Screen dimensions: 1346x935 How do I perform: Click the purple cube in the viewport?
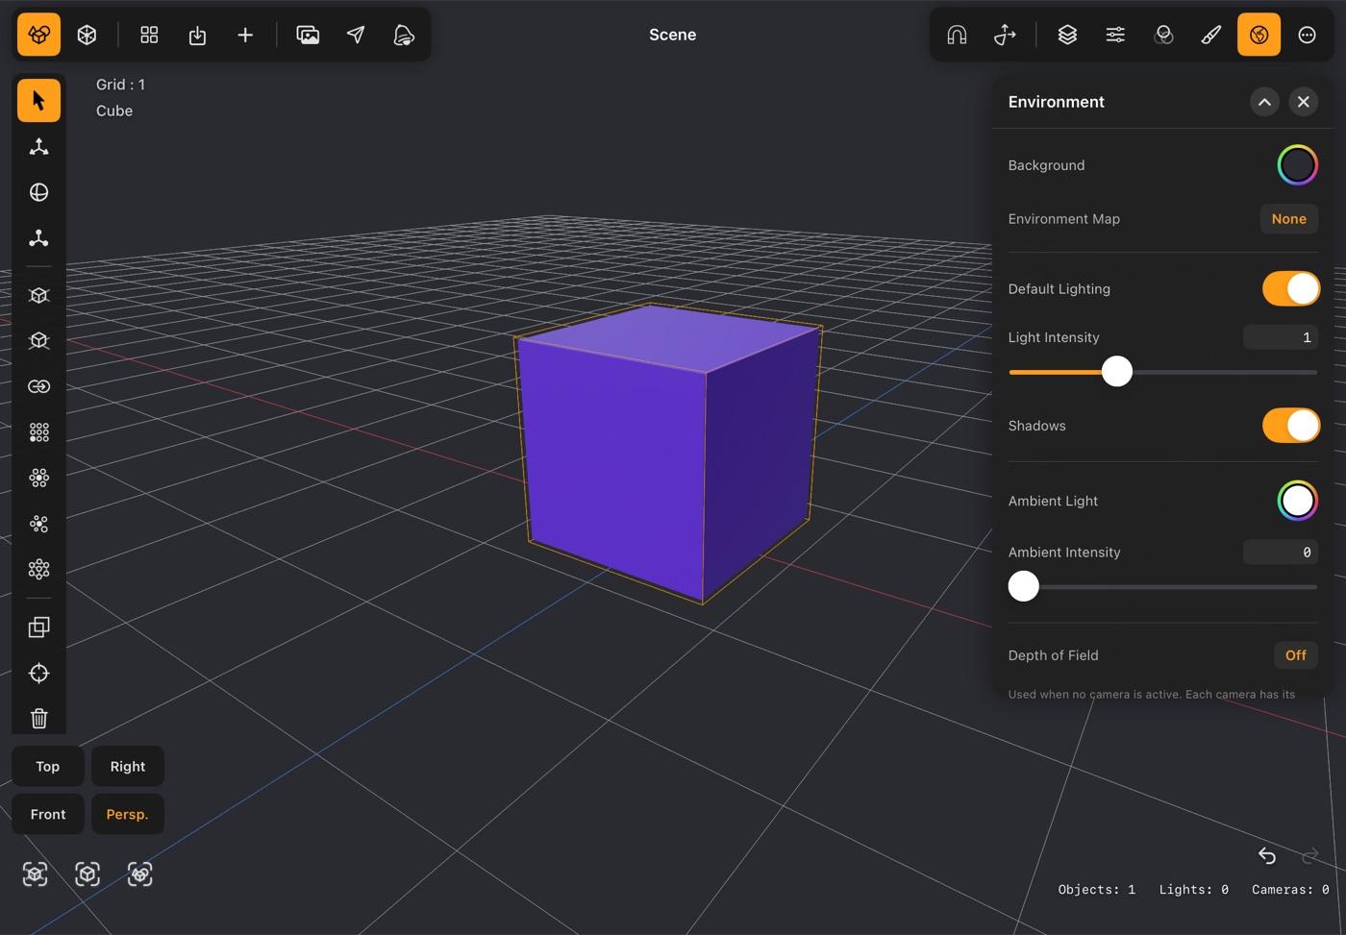(669, 452)
